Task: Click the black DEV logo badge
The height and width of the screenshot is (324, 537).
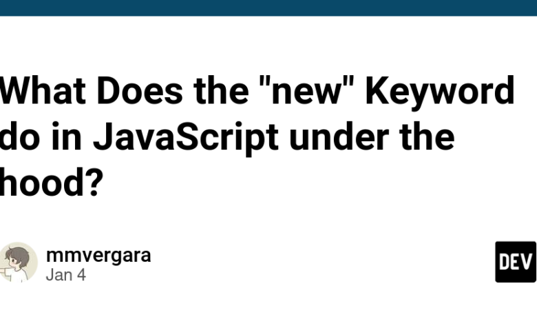Action: (x=516, y=262)
